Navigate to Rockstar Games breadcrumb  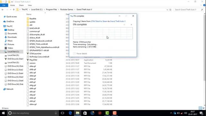coord(67,10)
